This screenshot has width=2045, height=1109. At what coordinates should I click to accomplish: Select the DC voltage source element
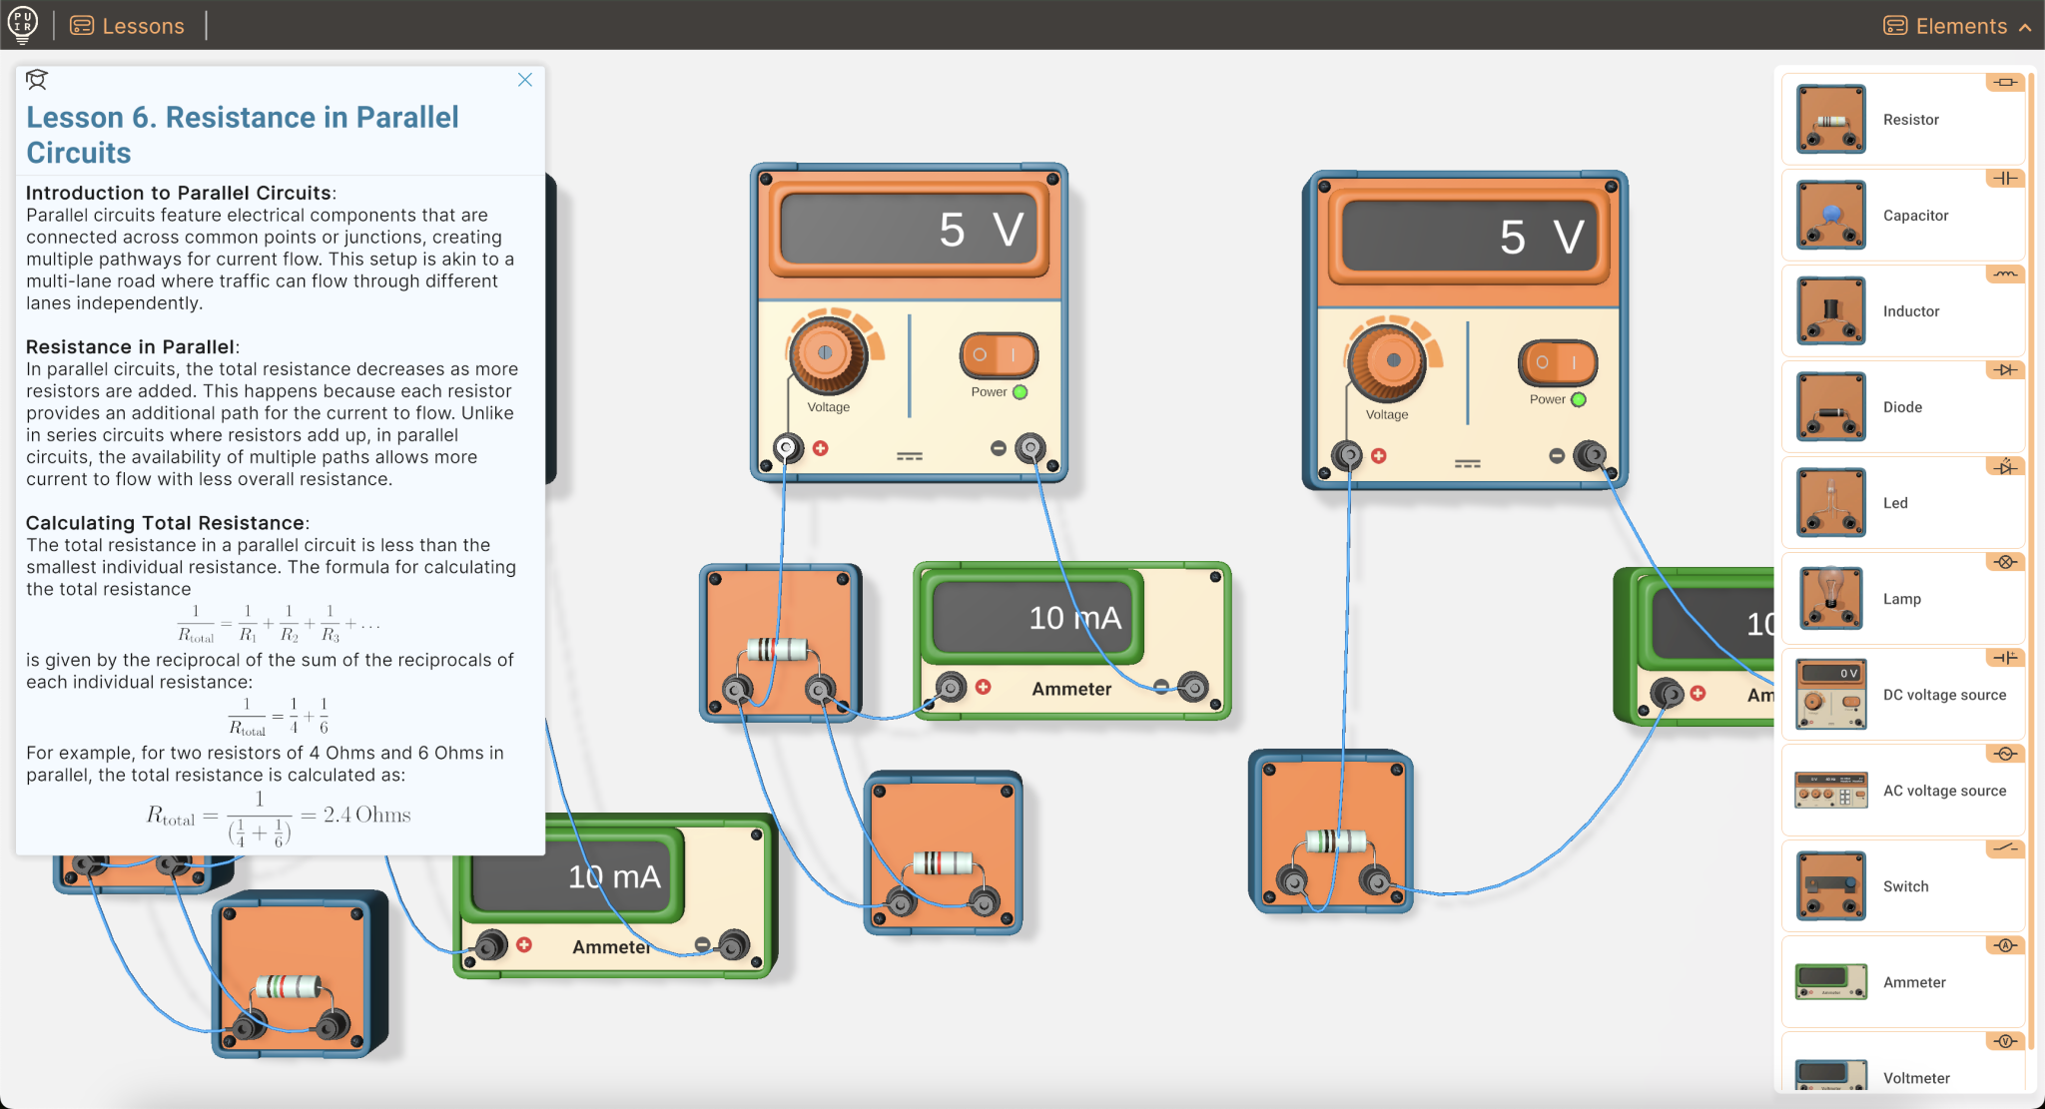[1830, 694]
